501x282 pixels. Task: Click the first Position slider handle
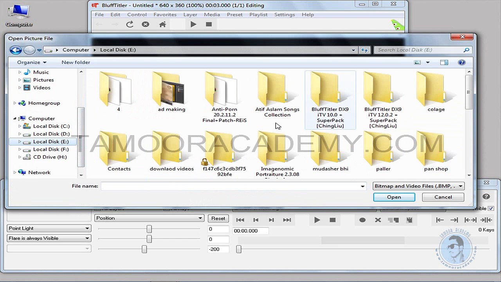(149, 229)
